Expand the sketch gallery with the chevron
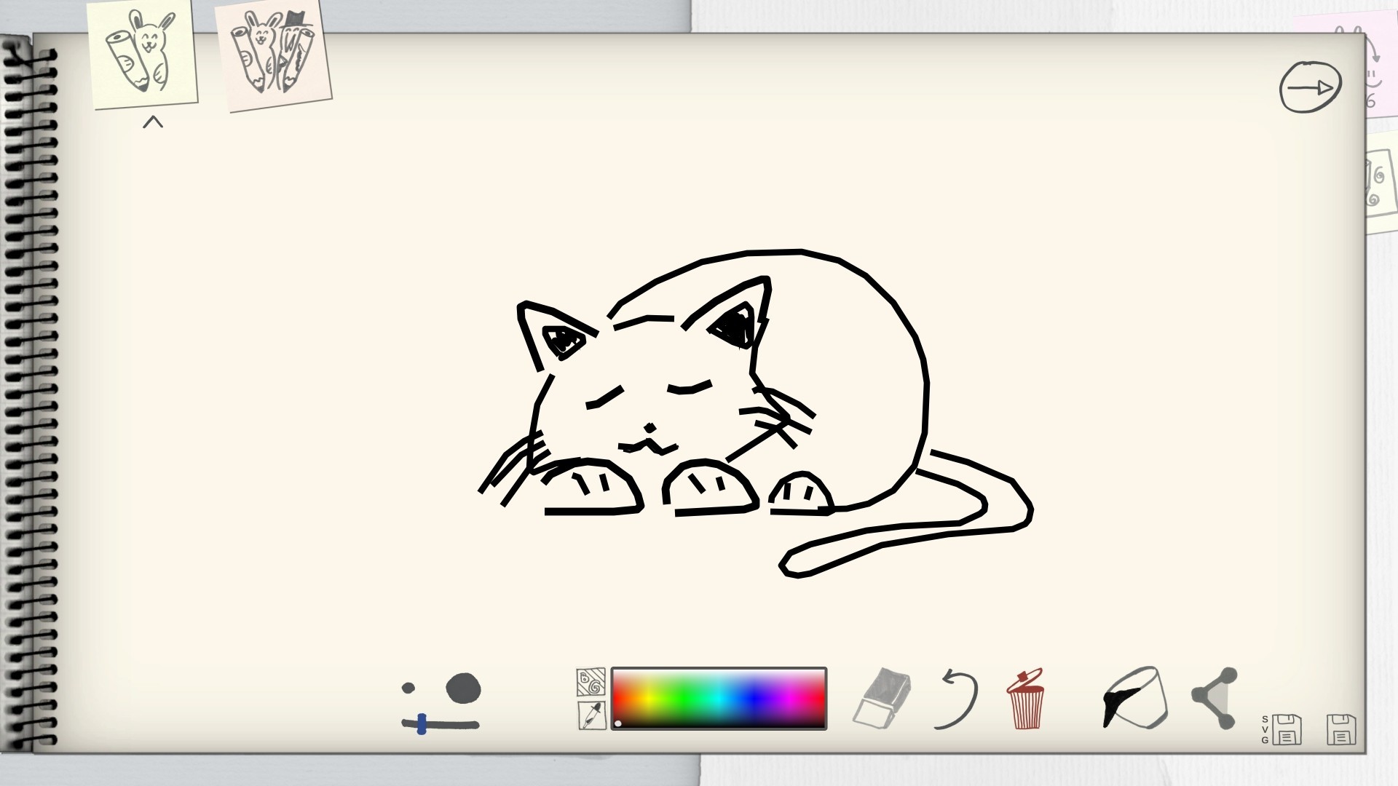 (151, 122)
